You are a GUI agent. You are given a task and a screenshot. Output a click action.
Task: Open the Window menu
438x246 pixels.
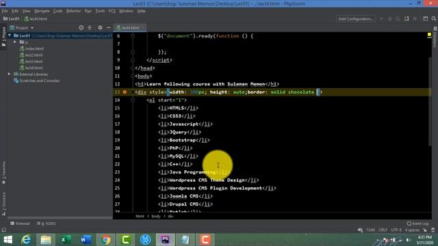tap(126, 11)
